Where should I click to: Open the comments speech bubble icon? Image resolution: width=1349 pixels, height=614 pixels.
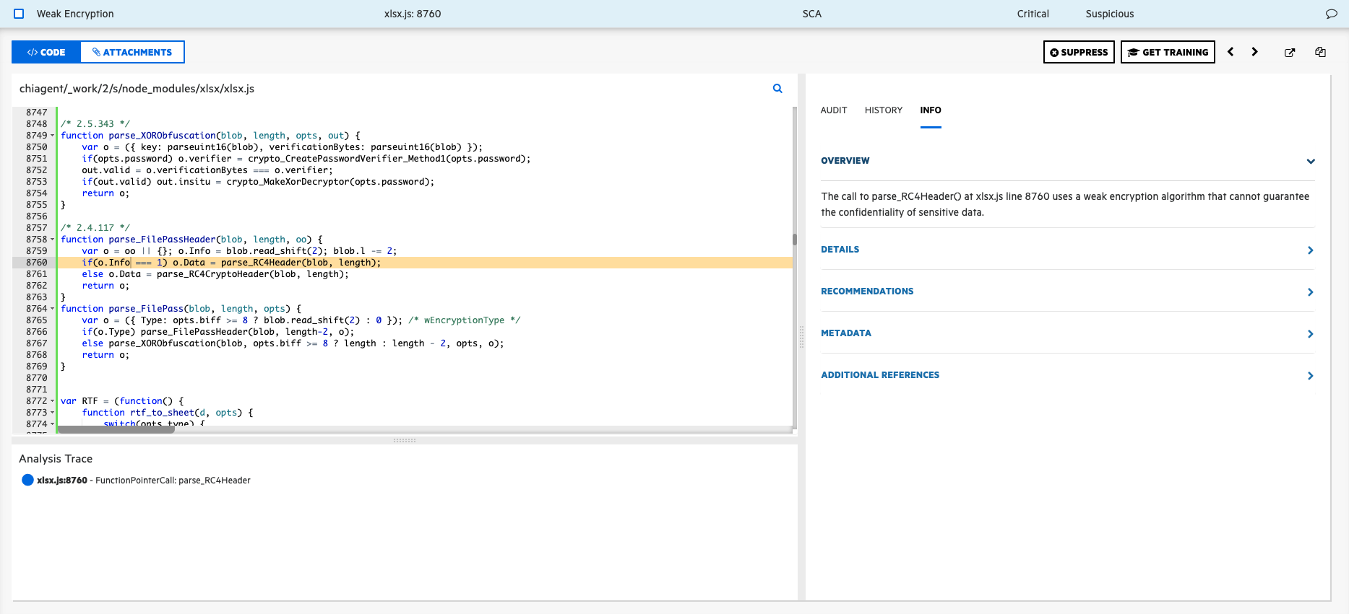pyautogui.click(x=1331, y=14)
